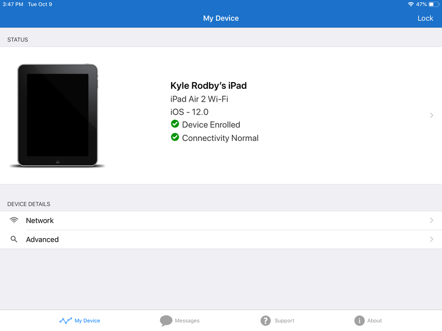Tap the Advanced magnifying glass icon
The image size is (442, 331).
[x=14, y=240]
